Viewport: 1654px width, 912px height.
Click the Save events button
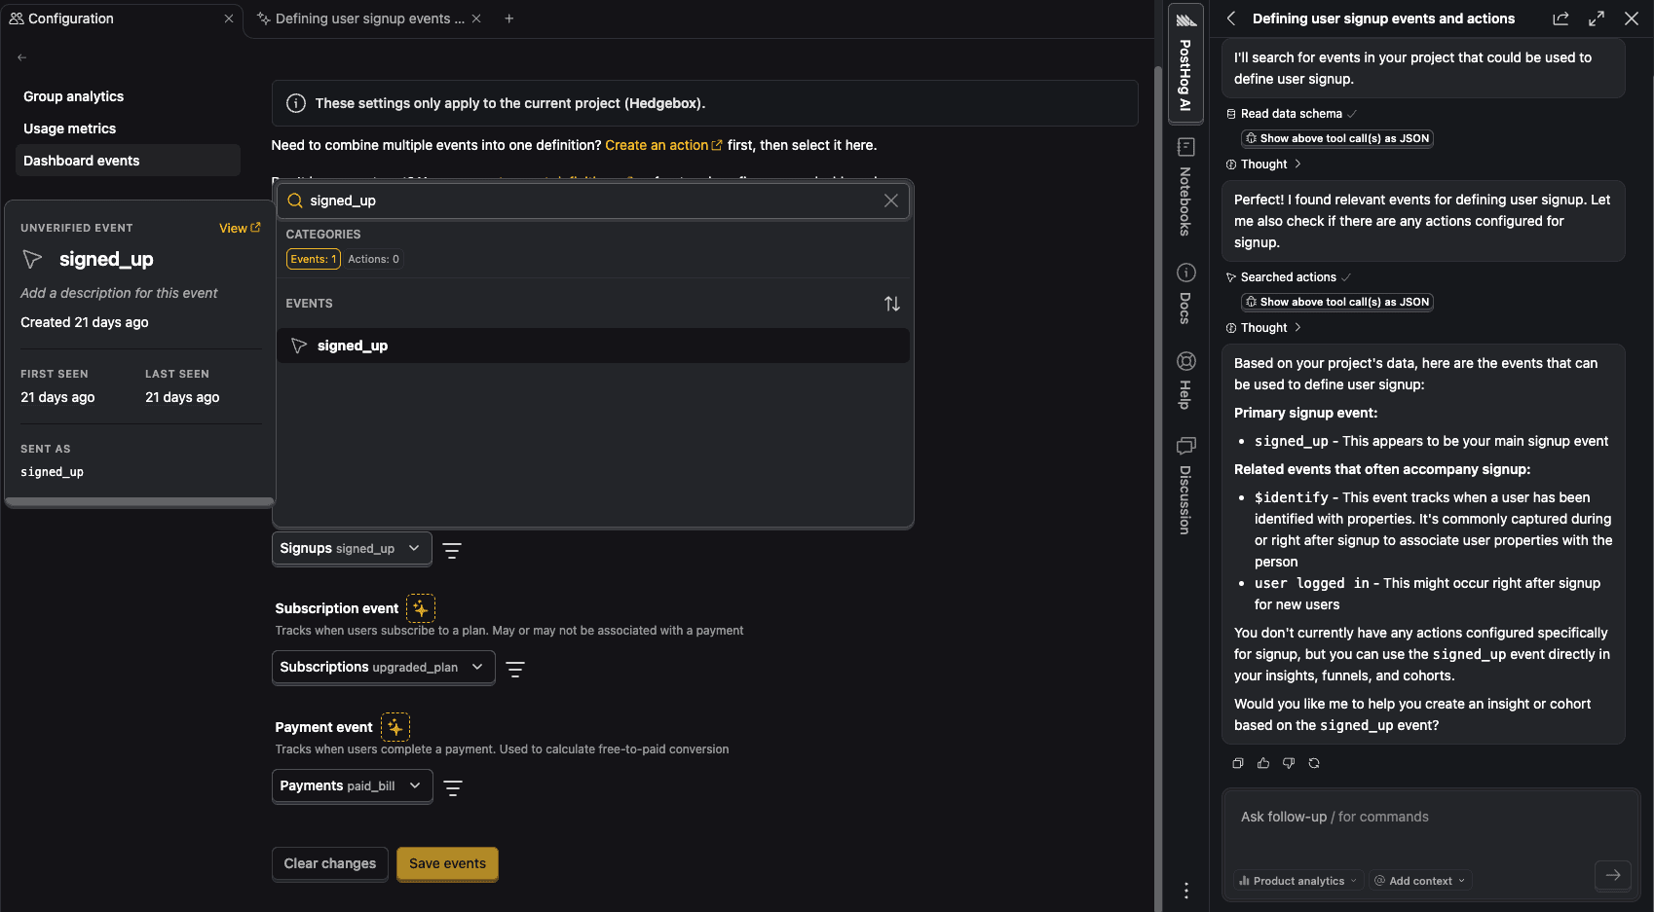click(x=447, y=863)
